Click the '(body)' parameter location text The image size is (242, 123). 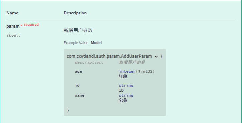14,35
